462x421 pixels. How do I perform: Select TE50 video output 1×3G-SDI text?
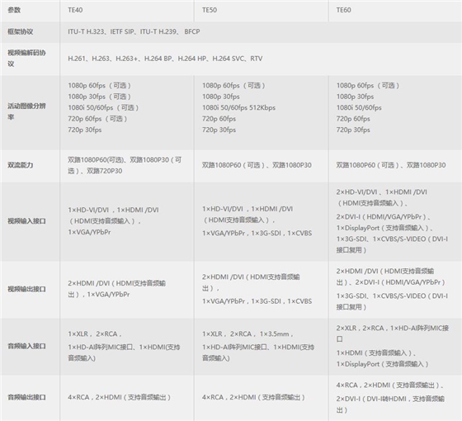[x=266, y=301]
